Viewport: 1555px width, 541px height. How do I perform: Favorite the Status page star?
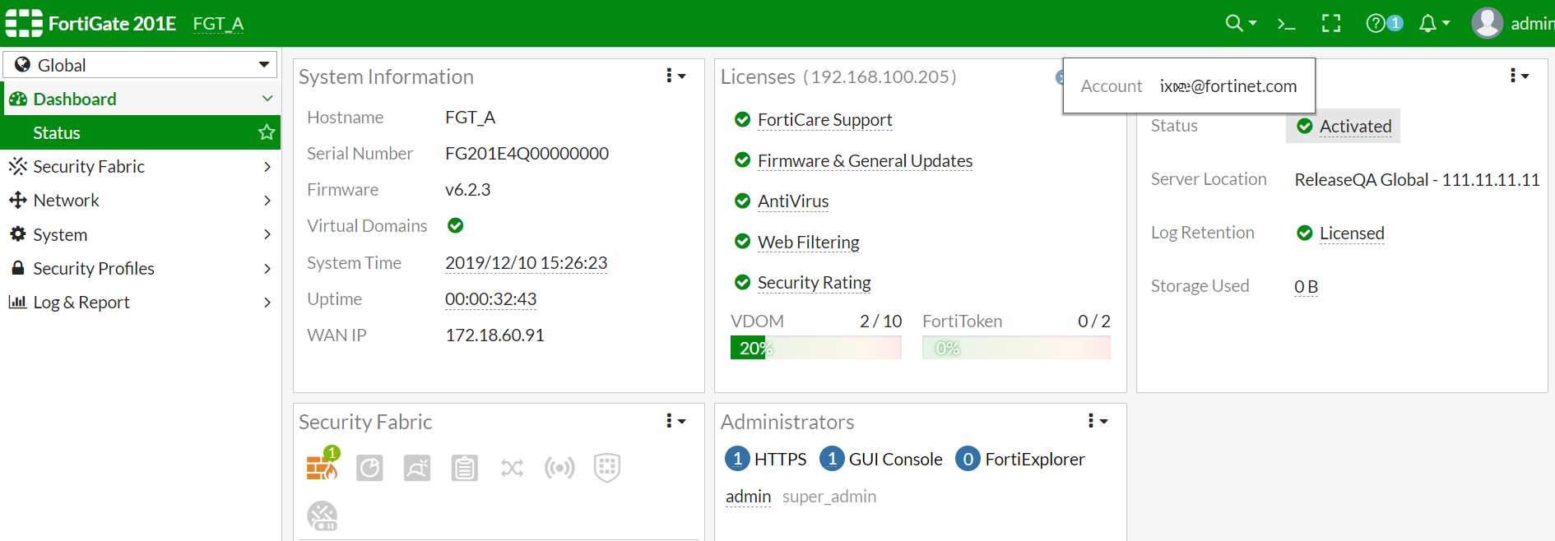click(x=267, y=132)
